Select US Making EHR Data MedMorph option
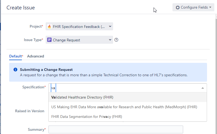Viewport: 217px width, 134px height. pyautogui.click(x=128, y=107)
